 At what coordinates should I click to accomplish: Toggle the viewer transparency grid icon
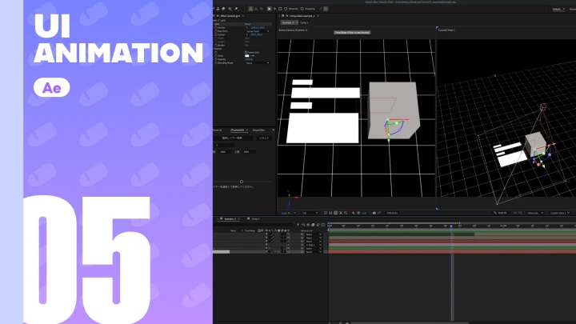(x=330, y=213)
